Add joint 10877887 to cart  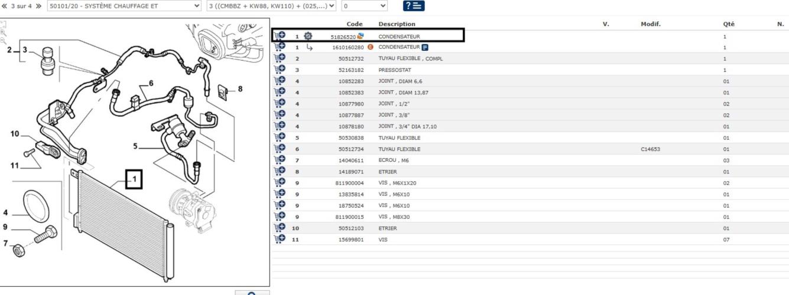pos(280,115)
